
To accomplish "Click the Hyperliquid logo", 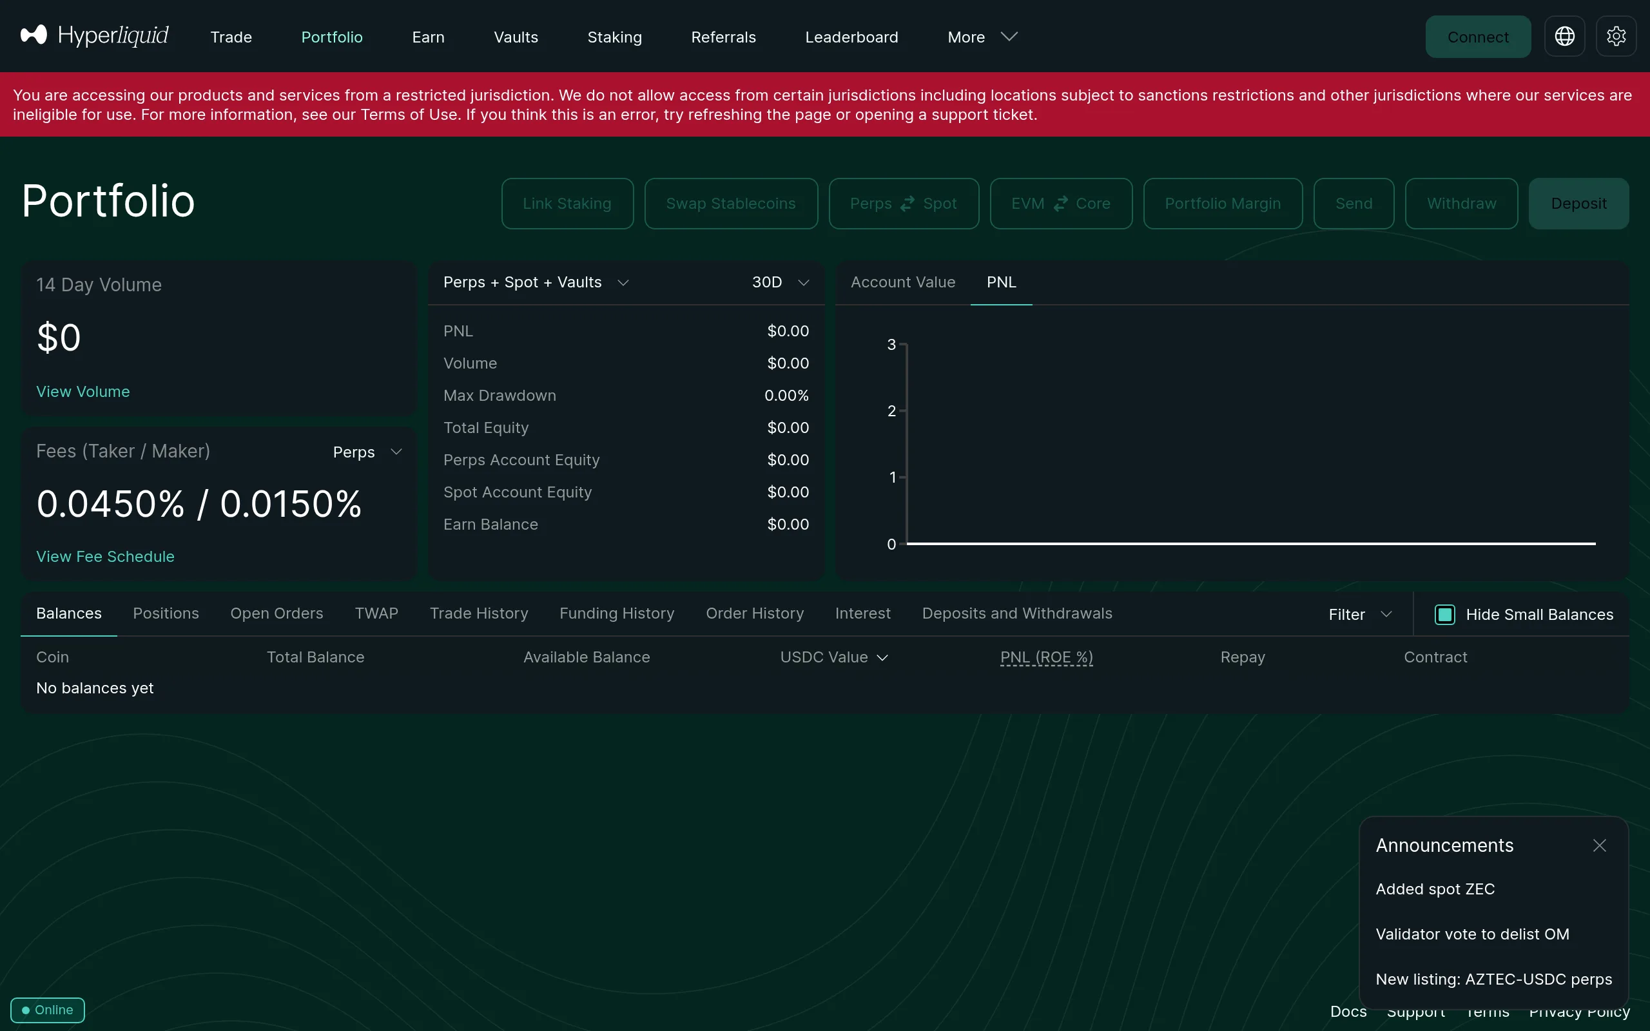I will (93, 36).
